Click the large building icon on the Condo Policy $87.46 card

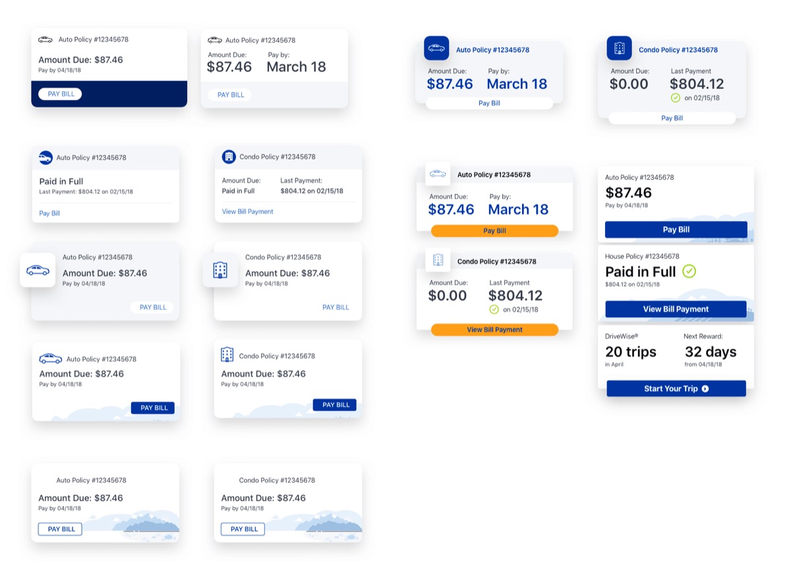220,270
